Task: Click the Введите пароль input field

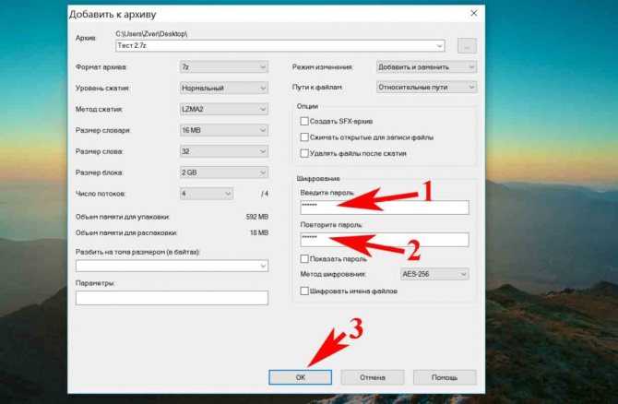Action: [x=385, y=207]
